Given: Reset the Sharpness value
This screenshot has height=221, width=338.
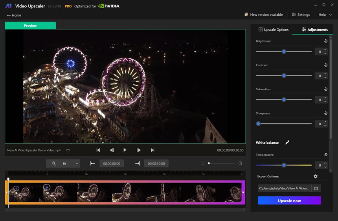Looking at the screenshot, I should pos(326,113).
